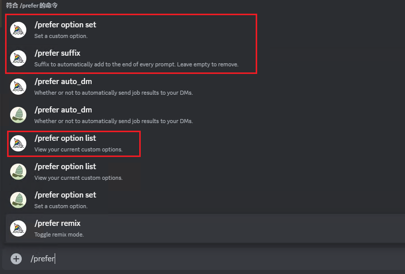The width and height of the screenshot is (405, 274).
Task: Click the green sailboat icon beside /prefer auto_dm
Action: [x=18, y=115]
